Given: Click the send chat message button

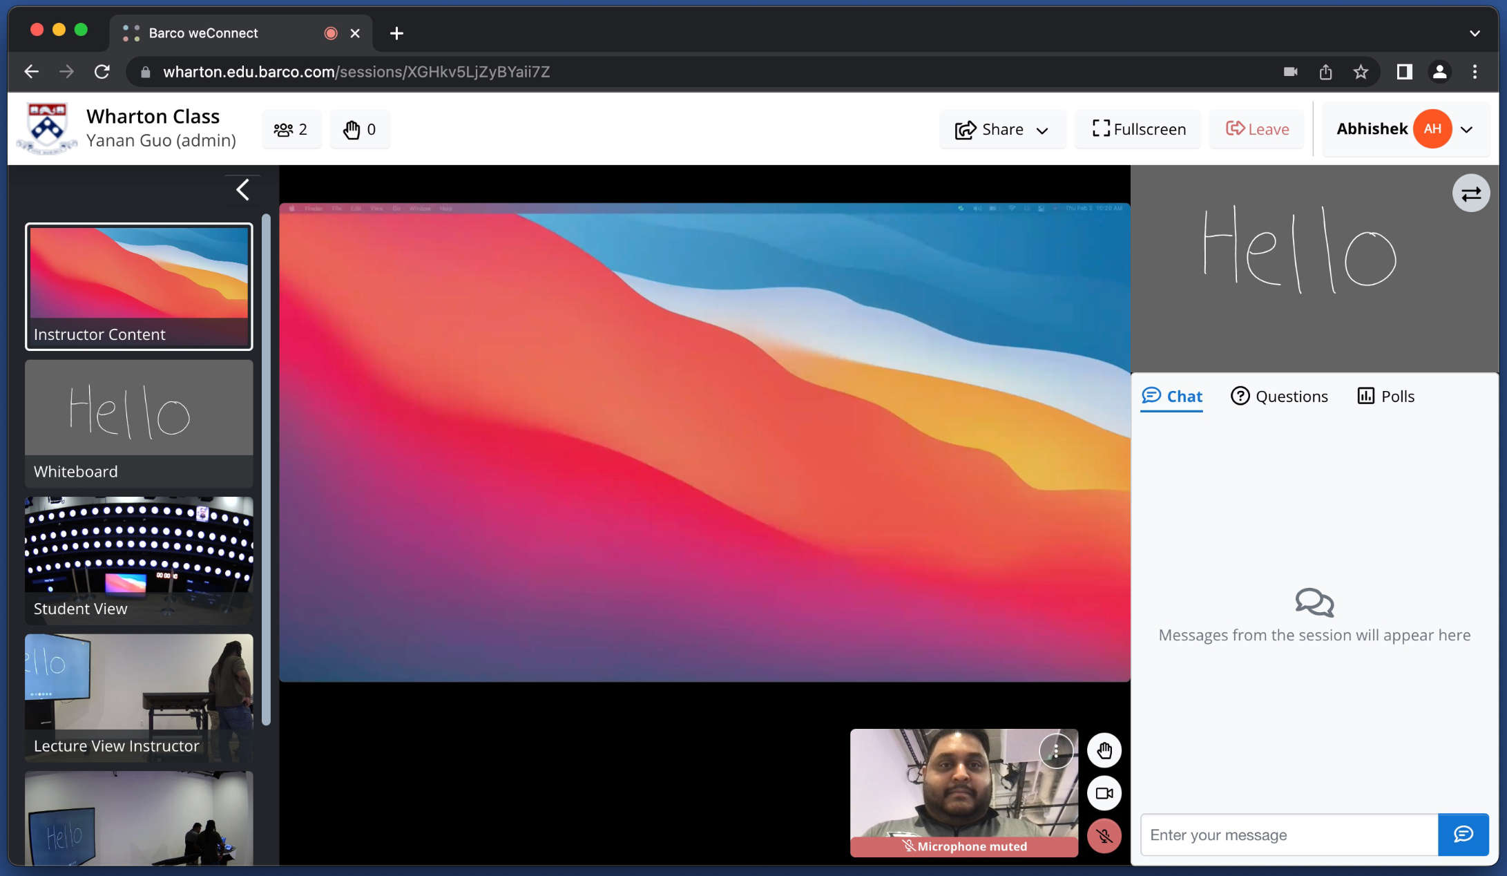Looking at the screenshot, I should click(x=1463, y=835).
